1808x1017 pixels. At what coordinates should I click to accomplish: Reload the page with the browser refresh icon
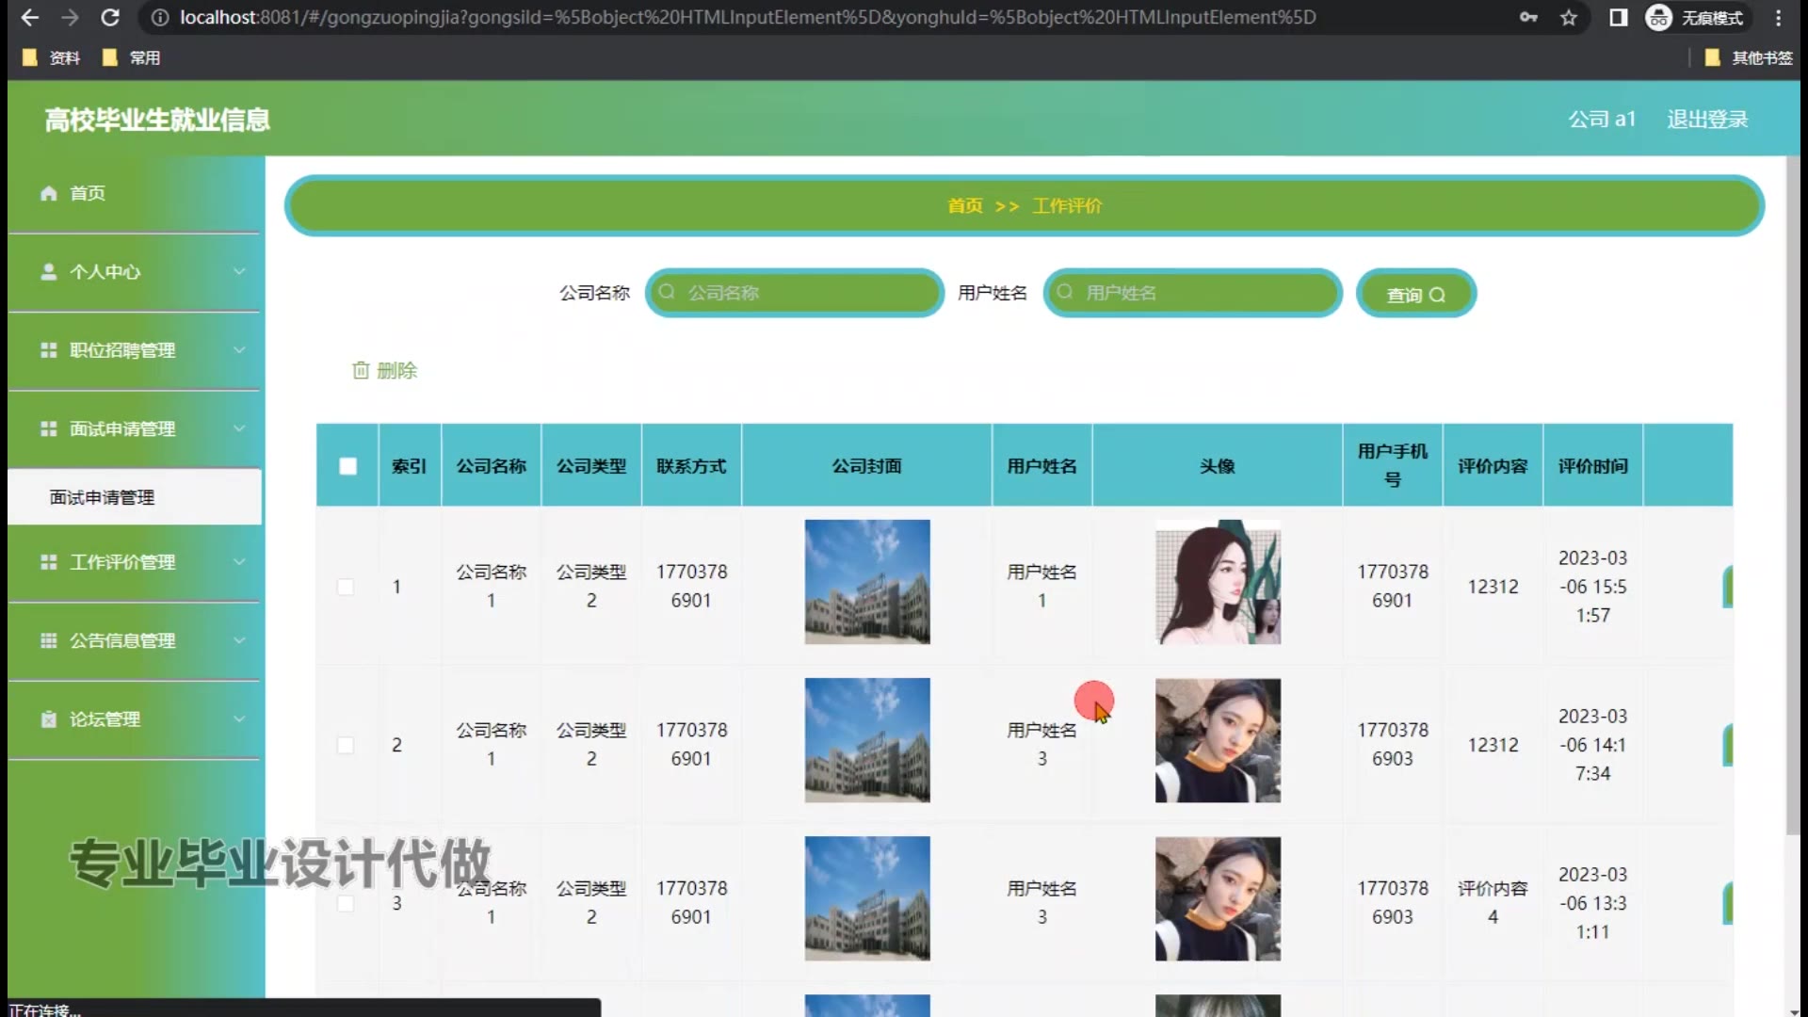(x=110, y=17)
